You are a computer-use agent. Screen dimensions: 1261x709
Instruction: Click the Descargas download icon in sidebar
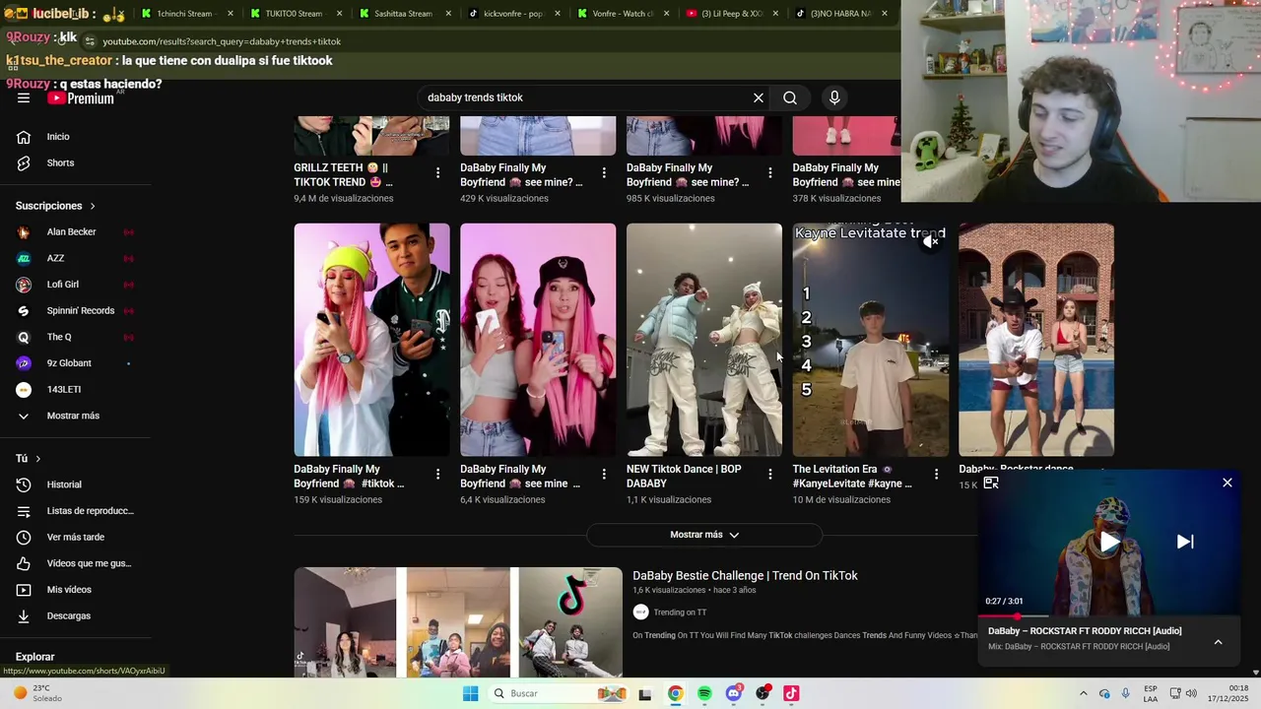pyautogui.click(x=24, y=616)
